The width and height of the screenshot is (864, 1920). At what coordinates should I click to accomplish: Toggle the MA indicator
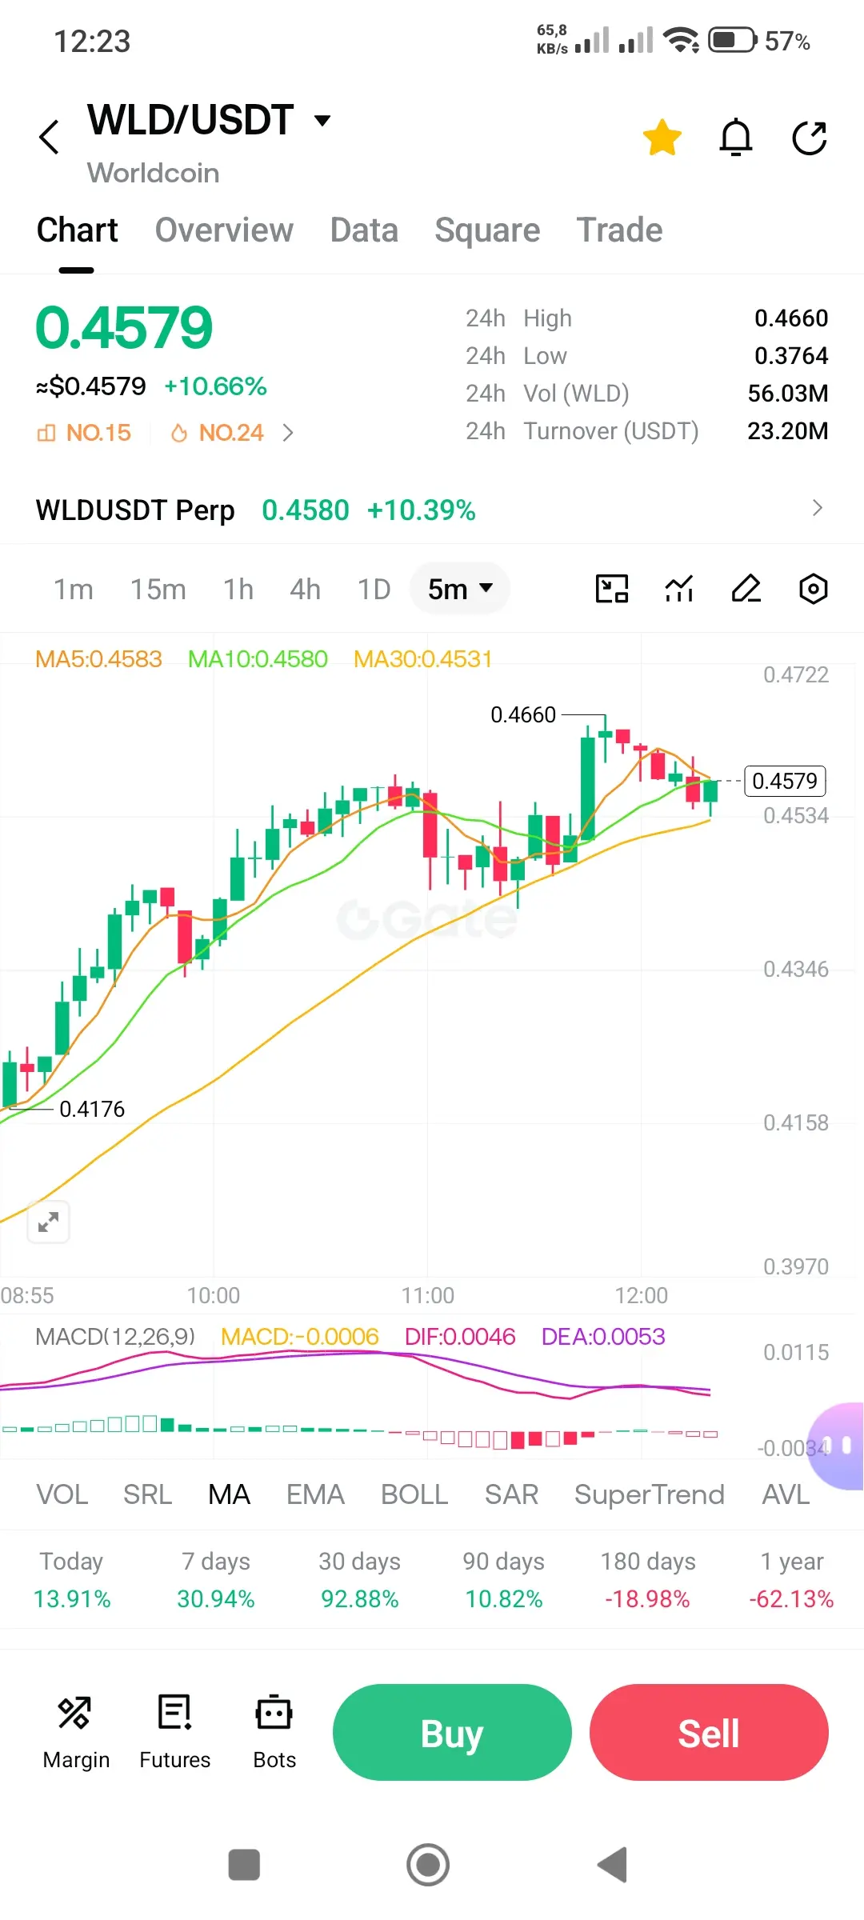pyautogui.click(x=230, y=1494)
